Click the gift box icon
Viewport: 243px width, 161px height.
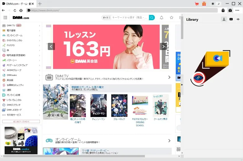coord(204,4)
